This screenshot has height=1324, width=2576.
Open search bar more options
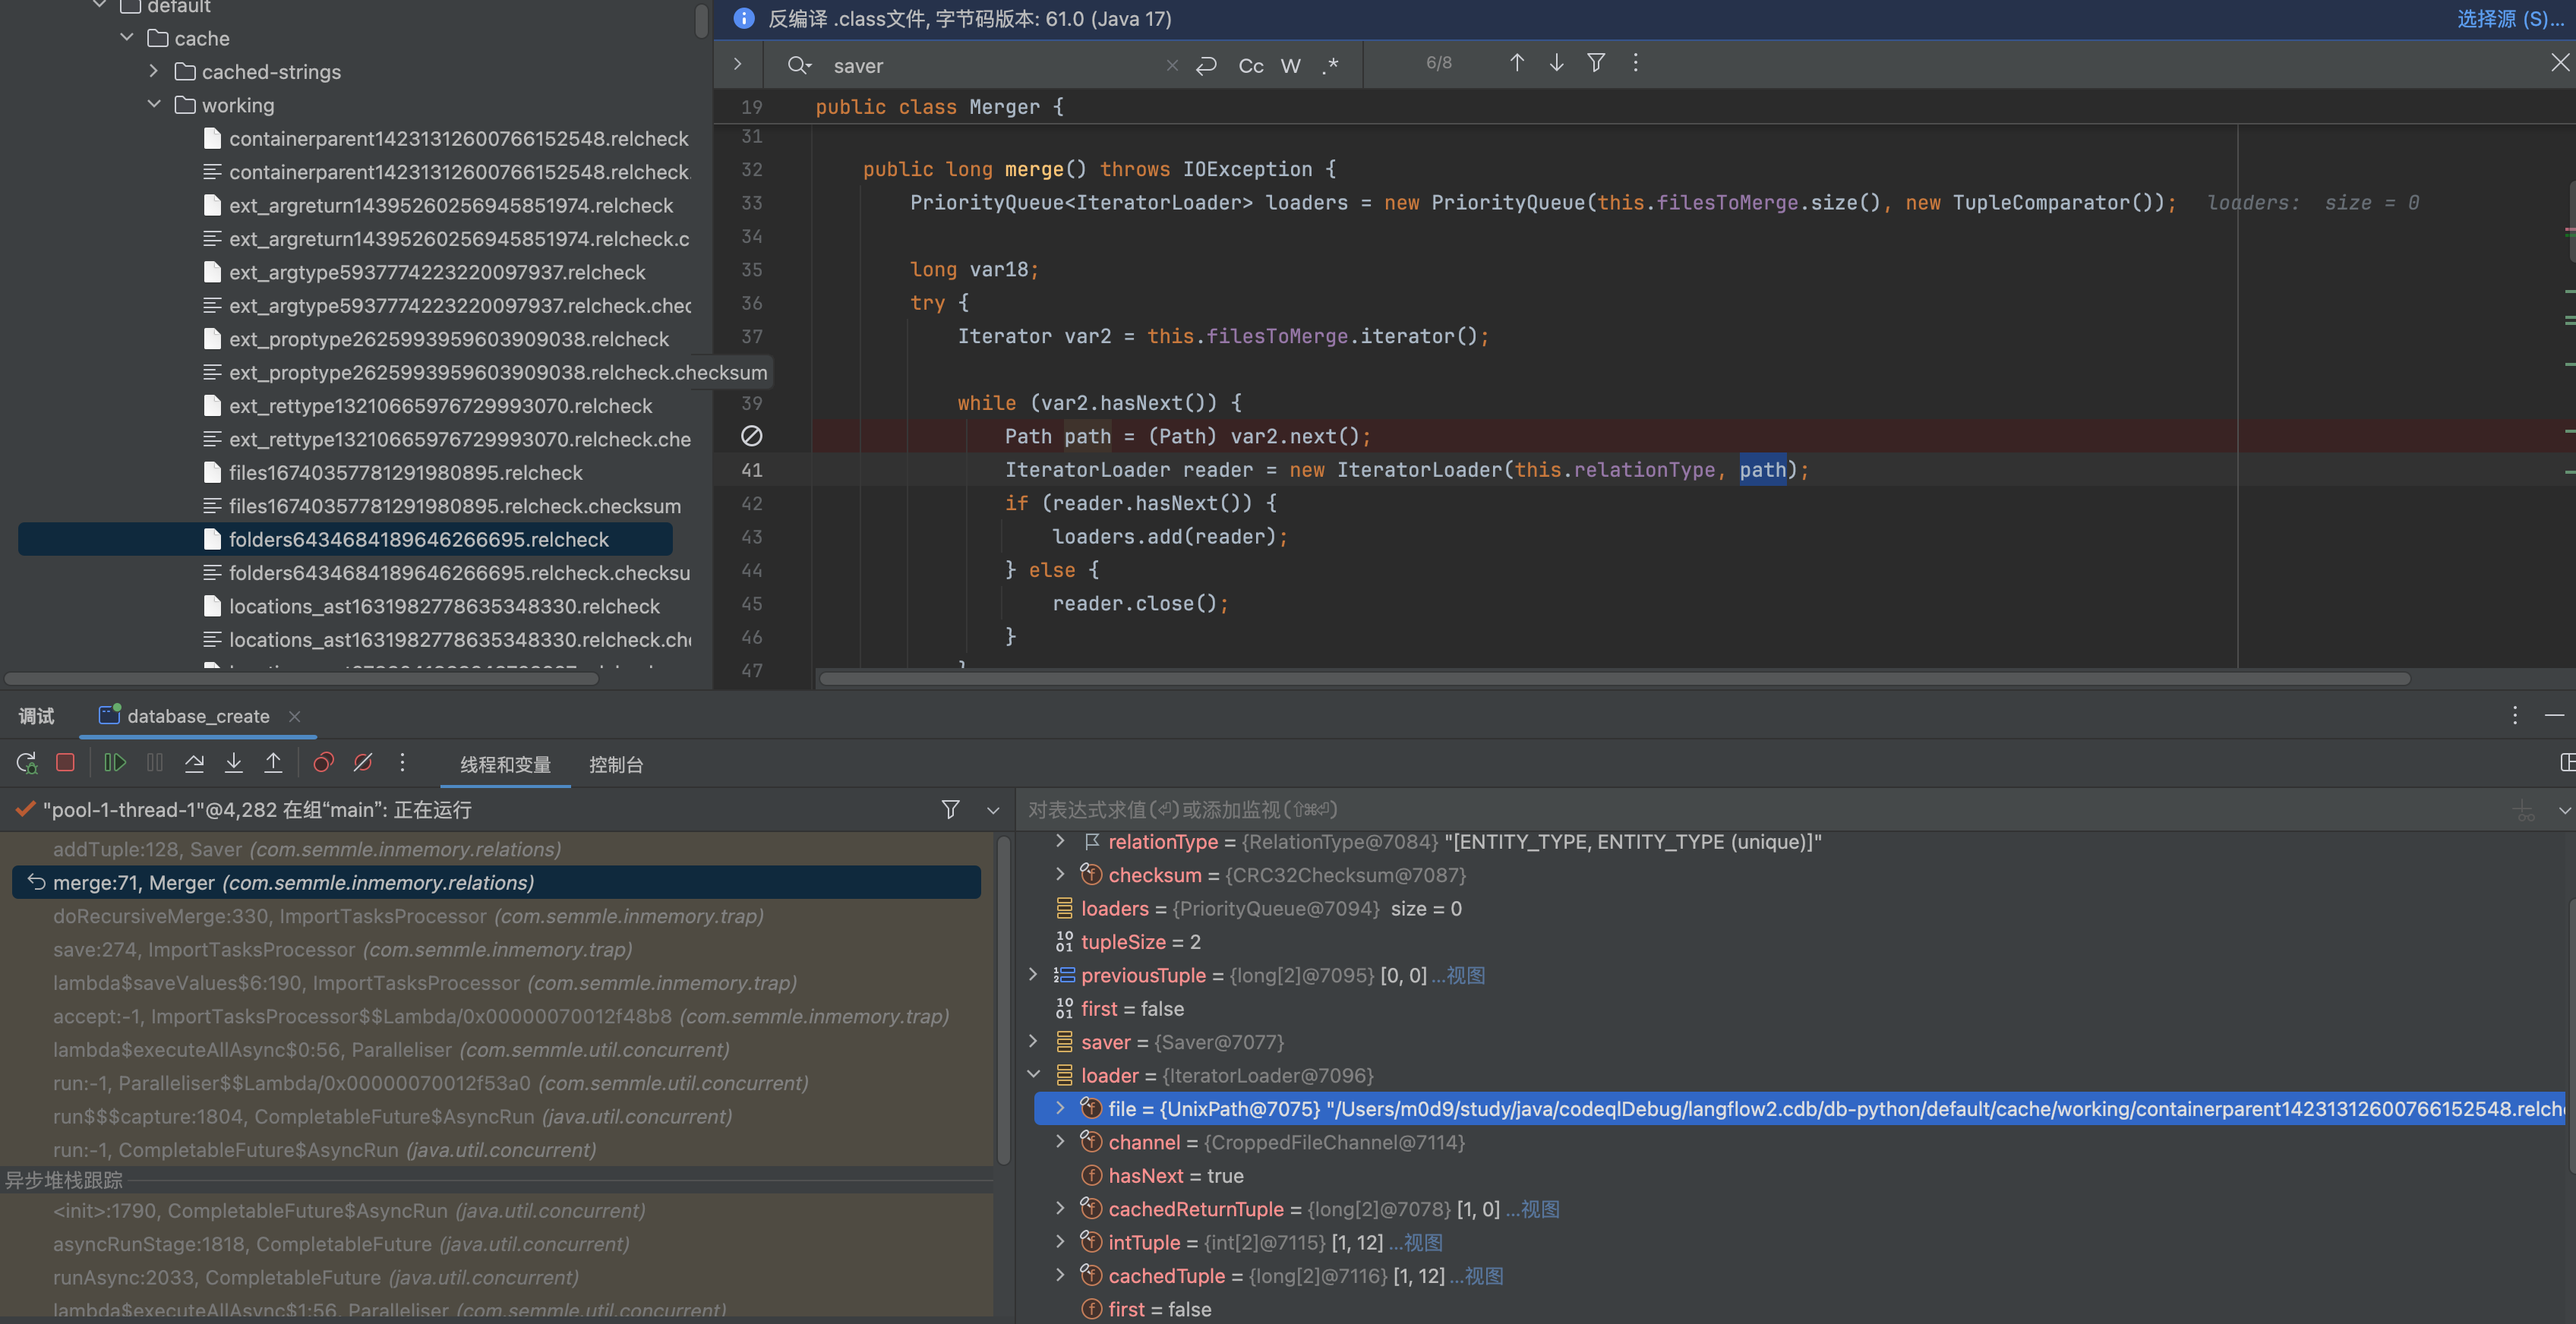(x=1635, y=63)
